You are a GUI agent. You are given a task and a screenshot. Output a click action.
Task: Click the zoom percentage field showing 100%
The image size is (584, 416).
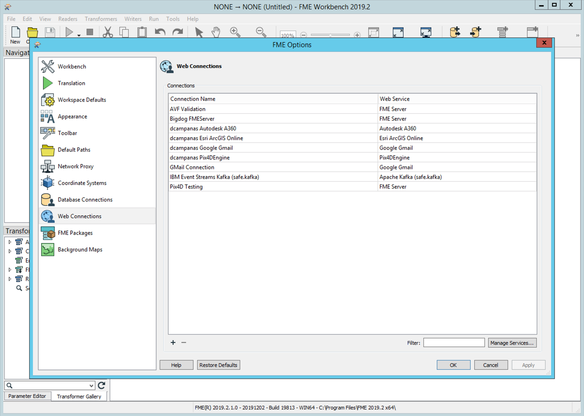288,35
